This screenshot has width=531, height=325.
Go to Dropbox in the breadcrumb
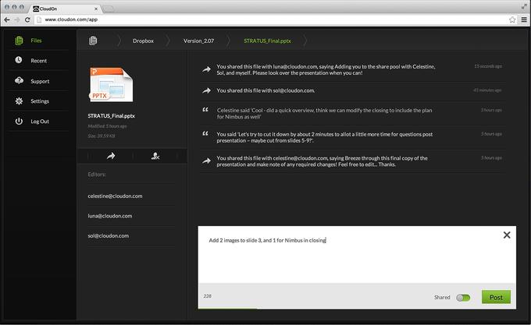coord(143,41)
